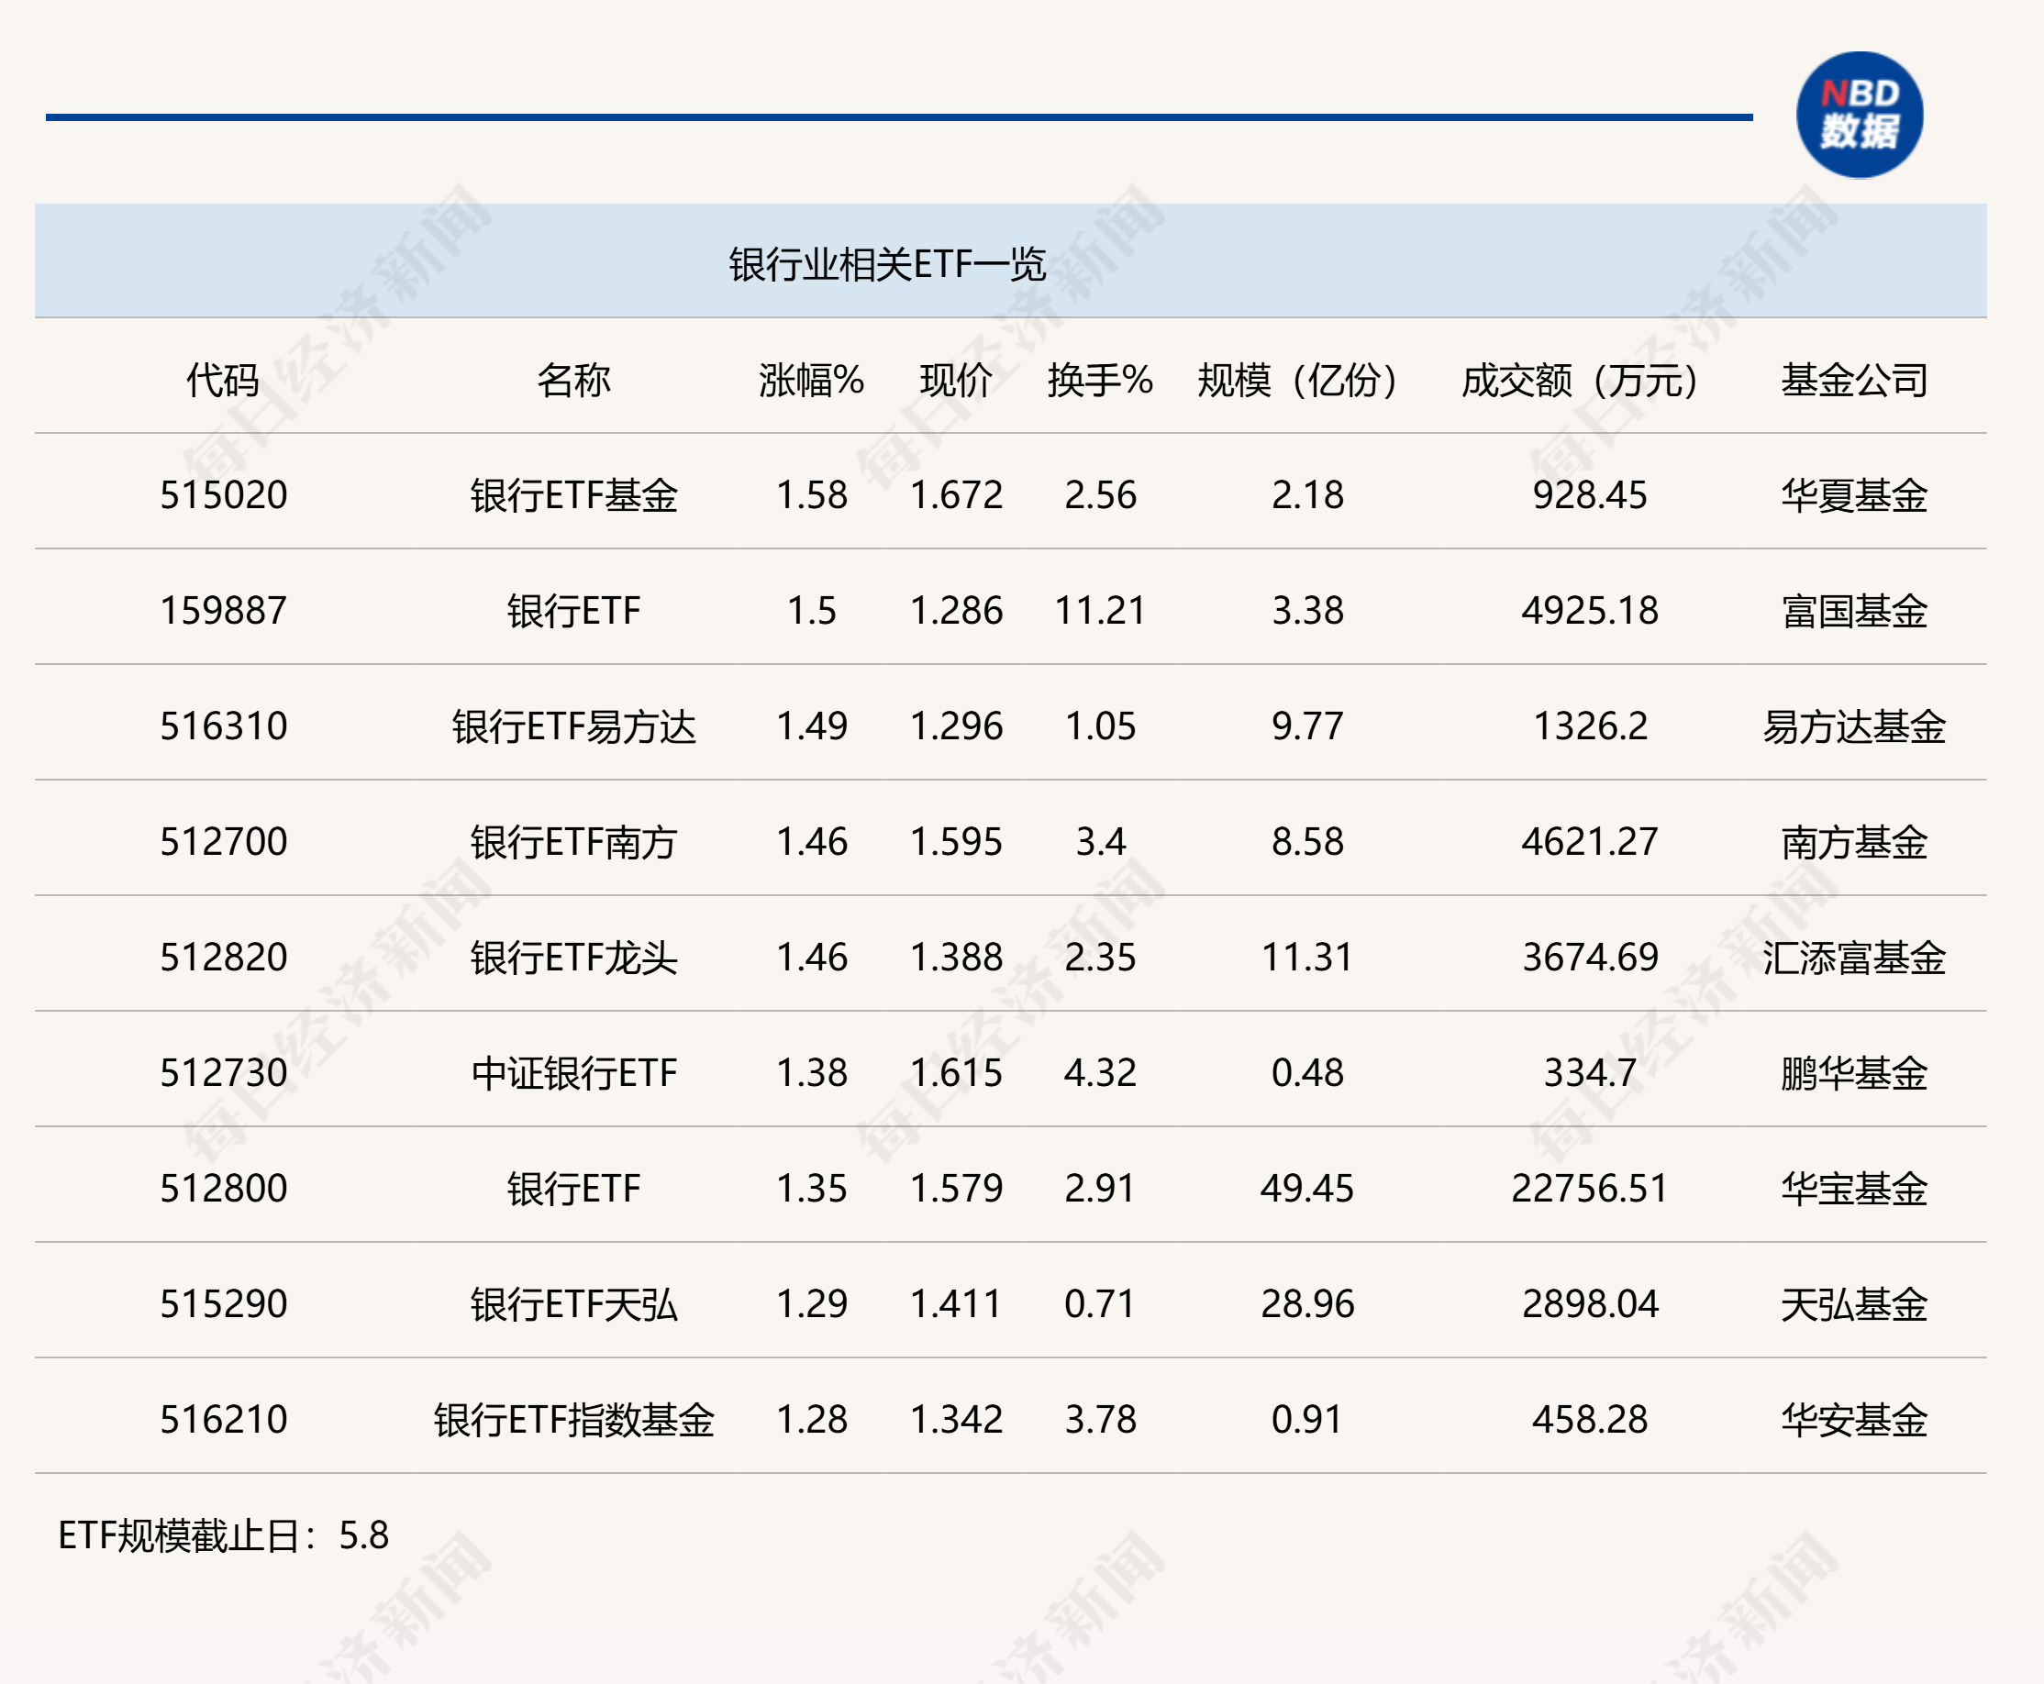The height and width of the screenshot is (1684, 2044).
Task: Click the 银行业相关ETF一览 table title
Action: [x=886, y=264]
